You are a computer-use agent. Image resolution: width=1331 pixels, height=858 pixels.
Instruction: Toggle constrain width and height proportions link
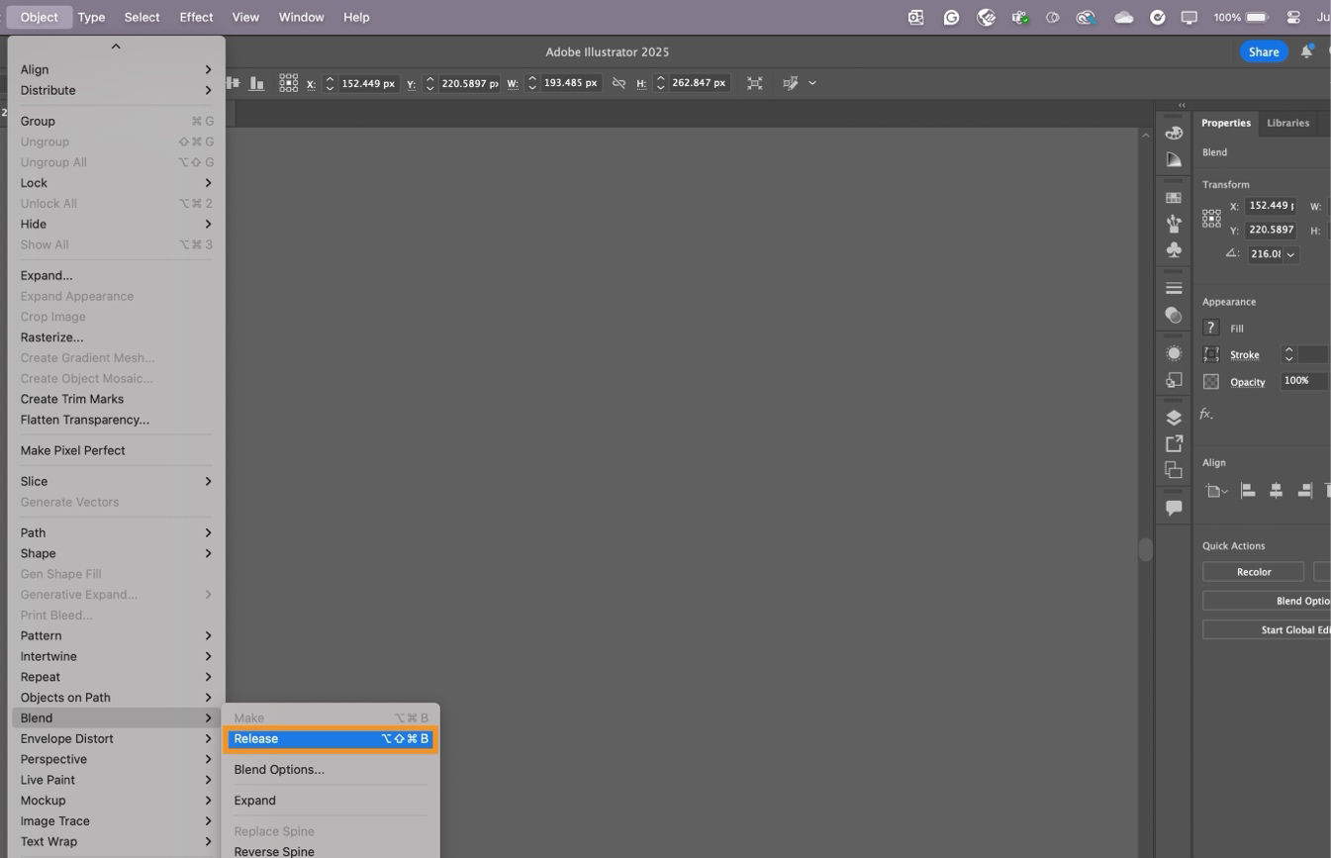click(x=618, y=83)
